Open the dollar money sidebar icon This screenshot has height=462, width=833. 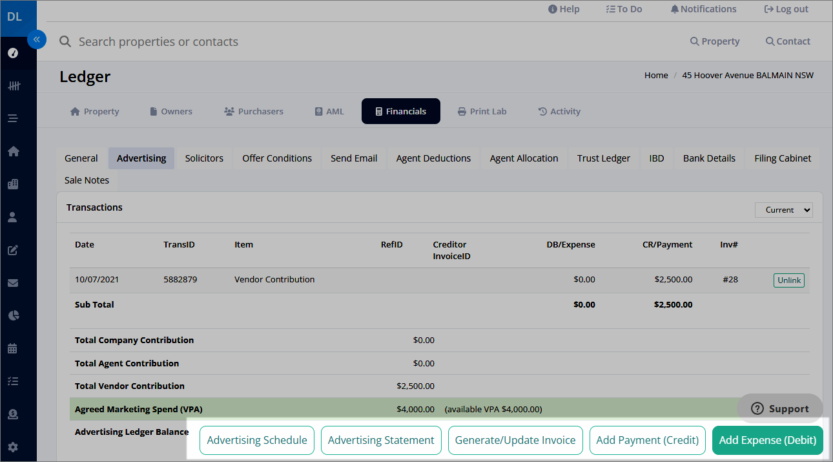pos(13,414)
